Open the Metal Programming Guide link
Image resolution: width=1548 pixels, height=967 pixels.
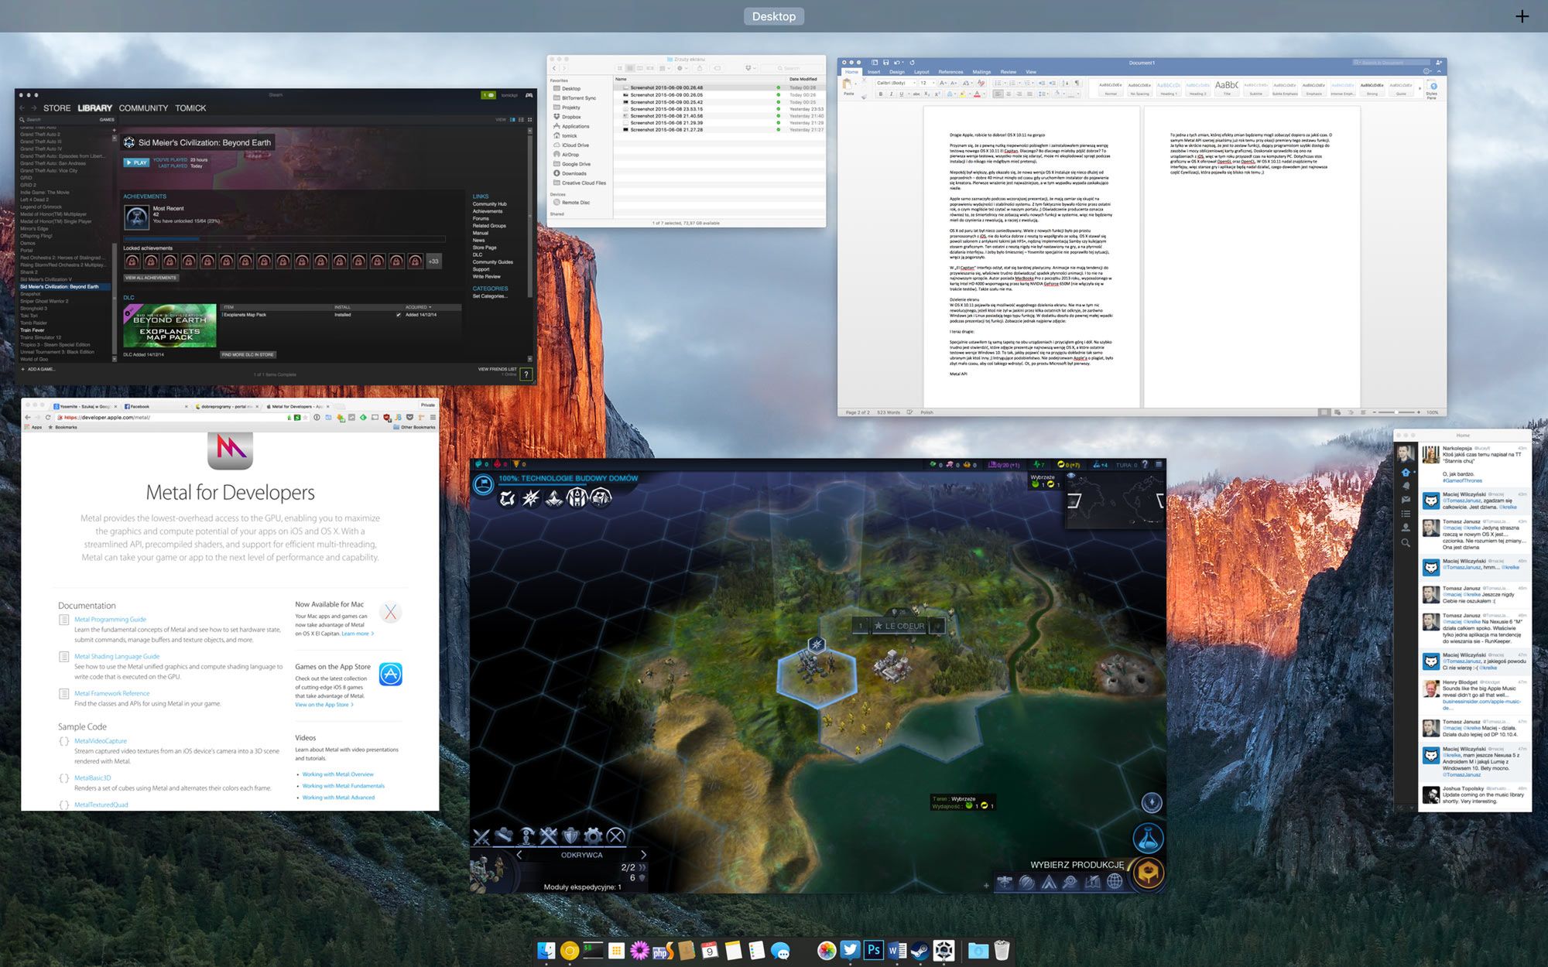point(110,619)
